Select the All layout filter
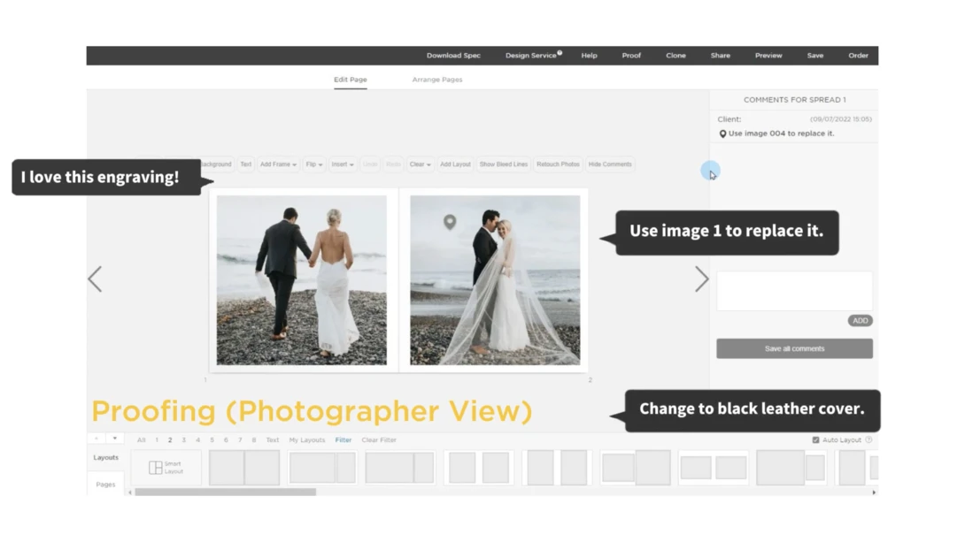Viewport: 965px width, 542px height. point(142,440)
